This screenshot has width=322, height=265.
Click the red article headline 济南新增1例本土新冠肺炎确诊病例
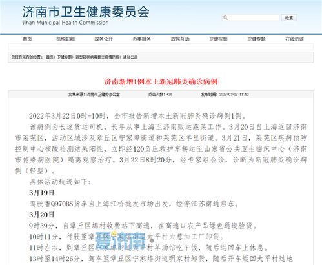tap(161, 82)
